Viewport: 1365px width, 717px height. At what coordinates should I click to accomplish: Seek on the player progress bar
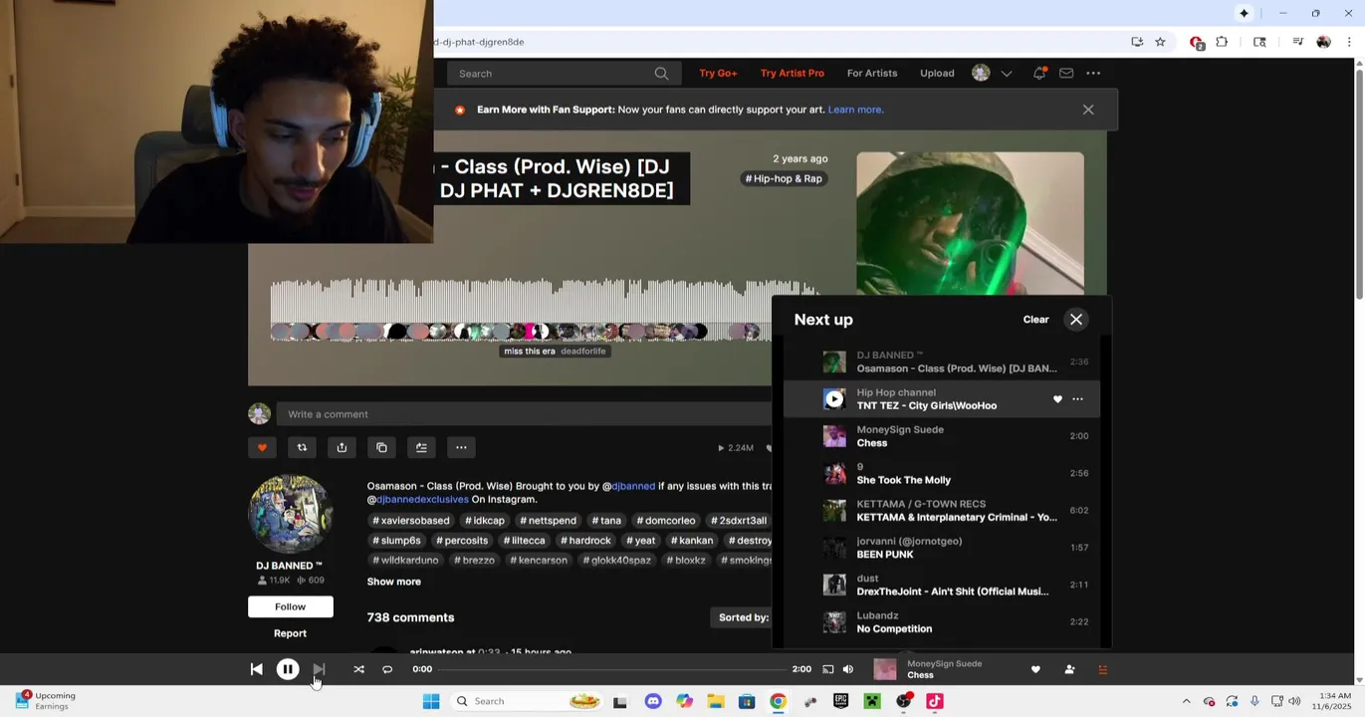pyautogui.click(x=611, y=669)
